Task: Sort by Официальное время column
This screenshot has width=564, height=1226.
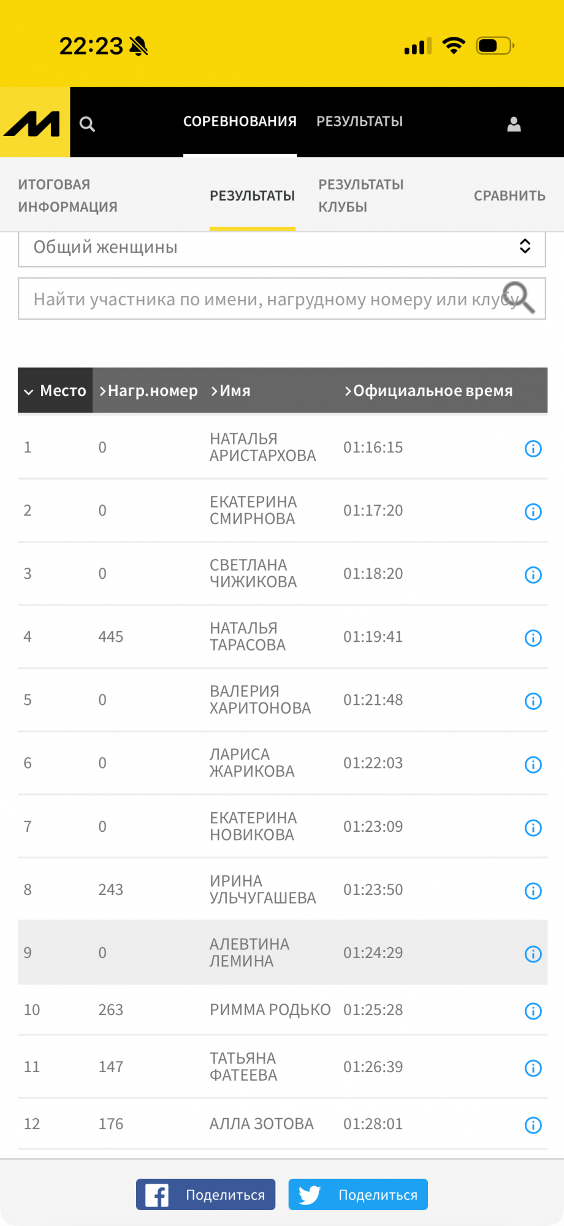Action: 428,390
